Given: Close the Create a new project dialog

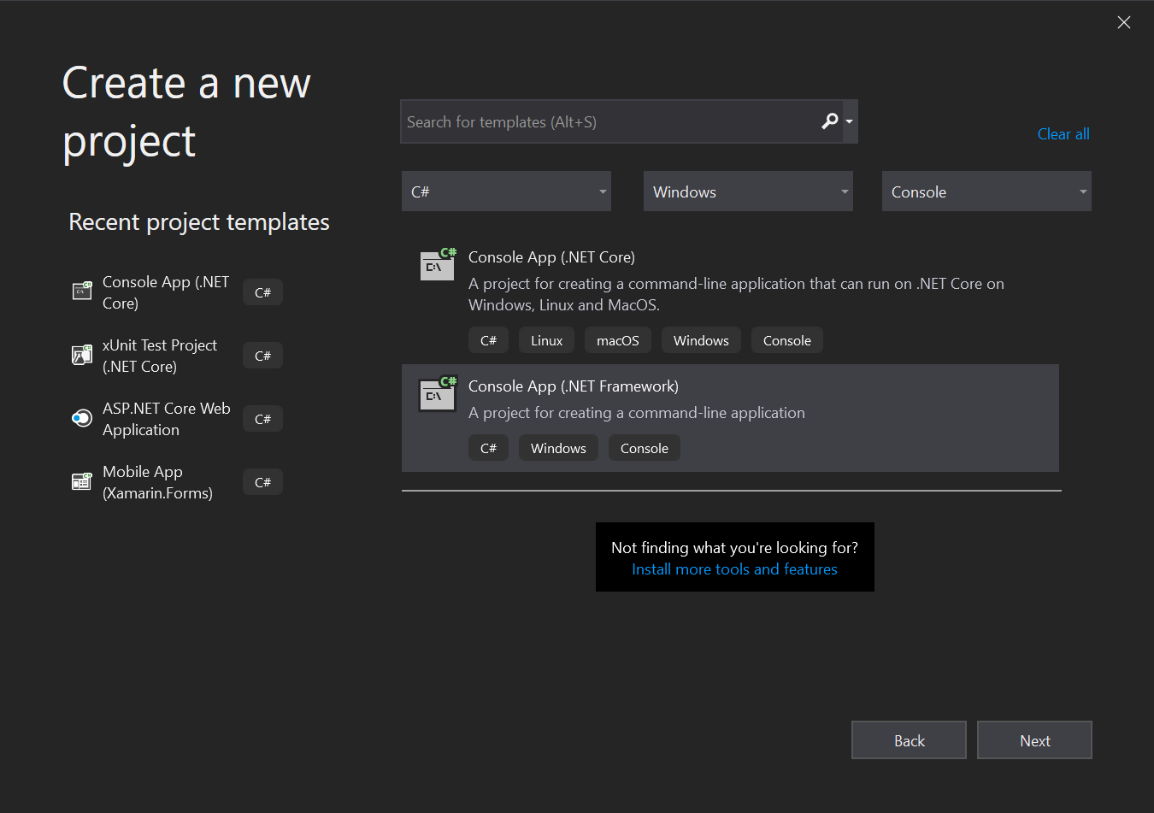Looking at the screenshot, I should click(x=1124, y=22).
